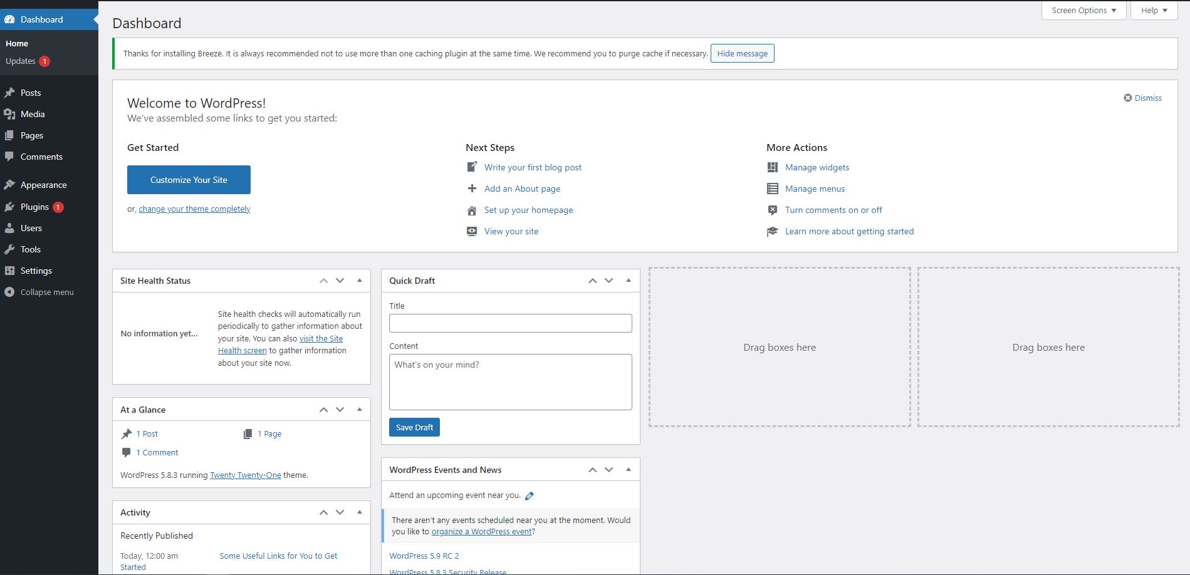The width and height of the screenshot is (1190, 575).
Task: Click the Media icon in sidebar
Action: click(9, 114)
